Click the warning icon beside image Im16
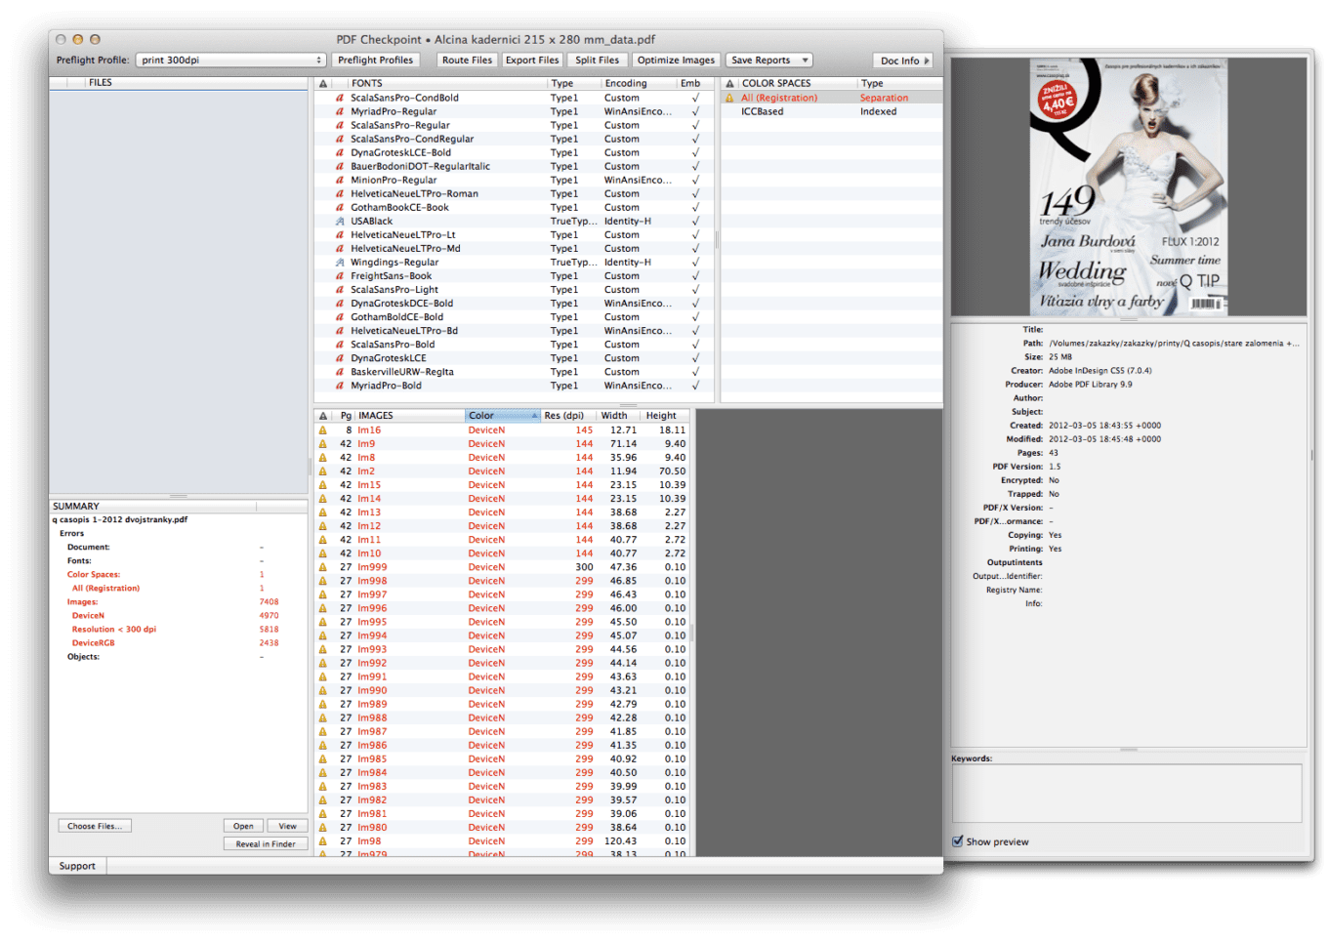 (x=323, y=429)
